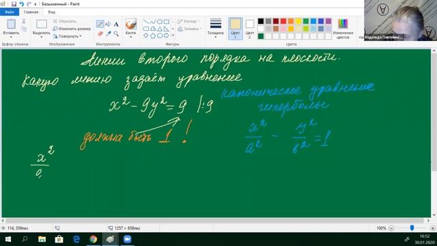The image size is (437, 246).
Task: Click the zoom out minus button
Action: pos(391,228)
